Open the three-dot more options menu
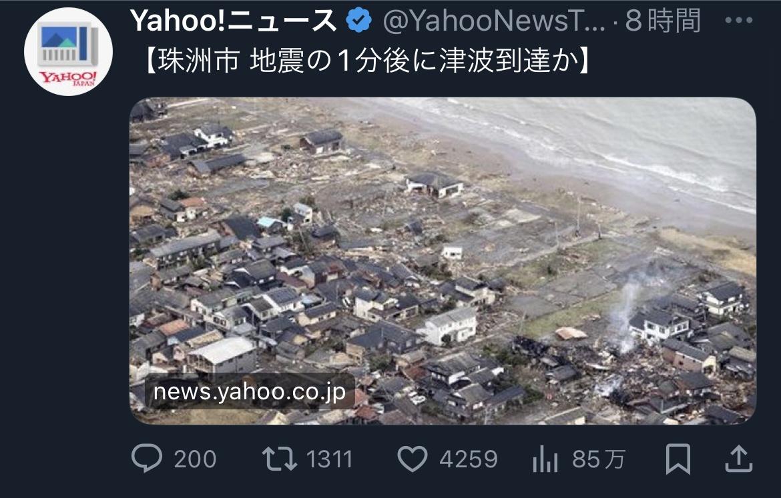781x498 pixels. coord(739,21)
